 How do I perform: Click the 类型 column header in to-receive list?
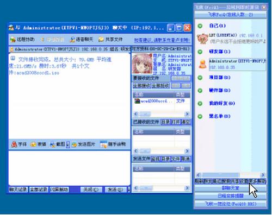[182, 94]
